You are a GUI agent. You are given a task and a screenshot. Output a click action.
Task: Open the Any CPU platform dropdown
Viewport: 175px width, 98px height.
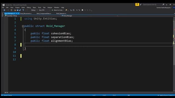[x=44, y=10]
